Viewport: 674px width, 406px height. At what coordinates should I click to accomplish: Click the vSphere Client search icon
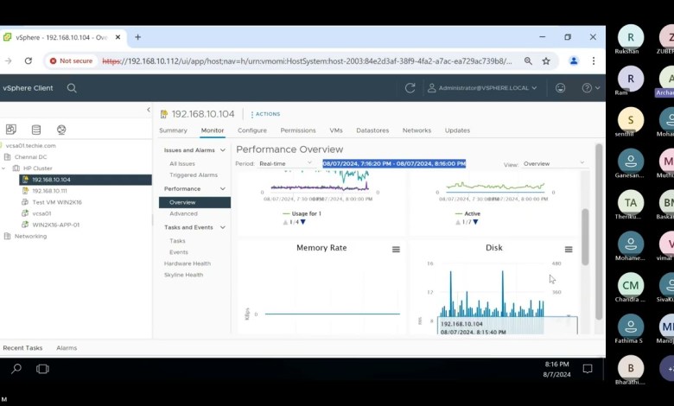tap(72, 88)
